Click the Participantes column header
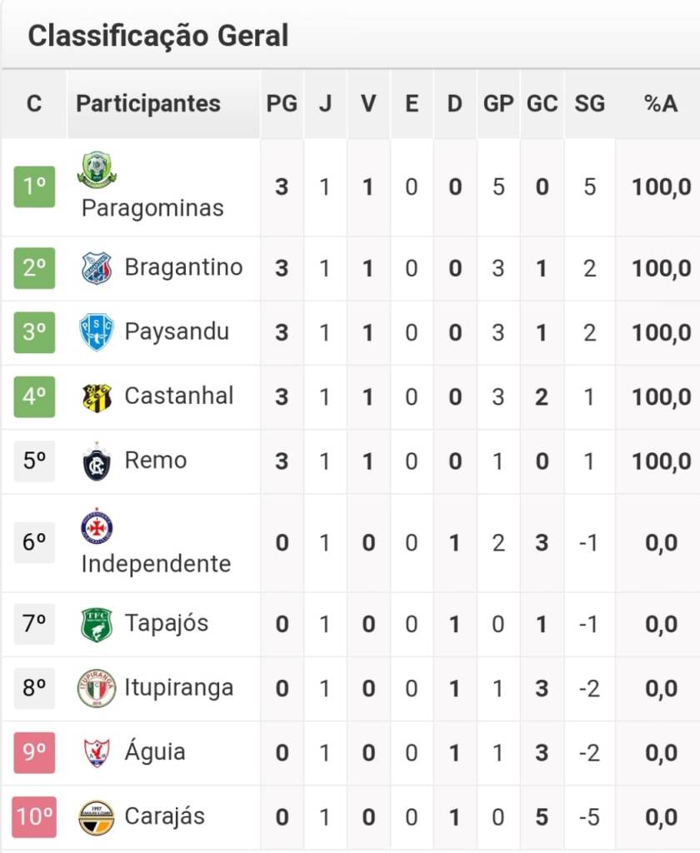The height and width of the screenshot is (853, 700). [x=148, y=104]
